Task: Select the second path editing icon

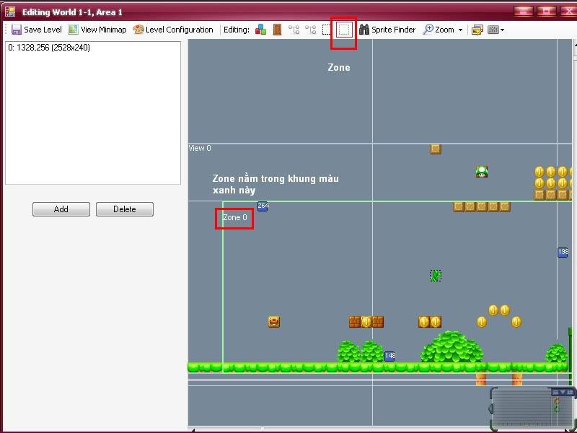Action: [311, 30]
